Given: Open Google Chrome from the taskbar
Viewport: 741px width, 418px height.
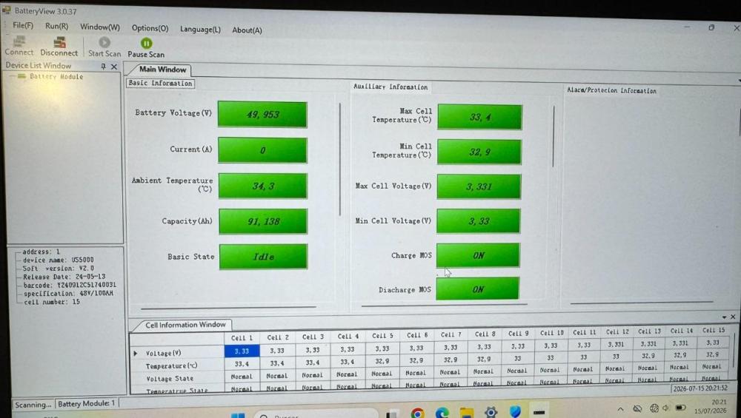Looking at the screenshot, I should [417, 414].
